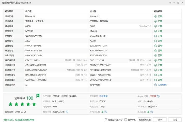Click the green check icon in 设备型号 row
185x126 pixels.
pos(156,17)
